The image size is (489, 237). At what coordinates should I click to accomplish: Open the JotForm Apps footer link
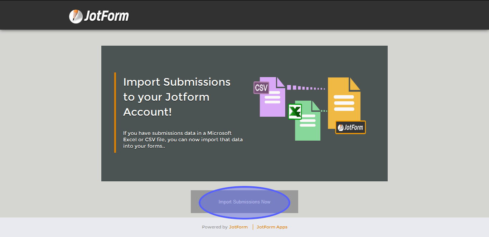click(272, 227)
